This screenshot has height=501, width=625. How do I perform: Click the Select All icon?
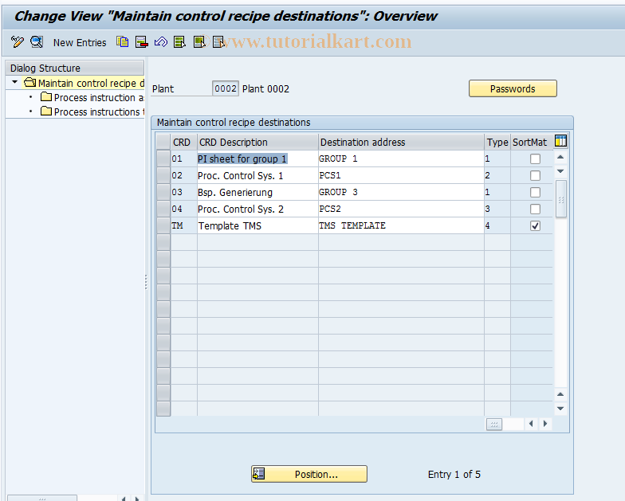click(x=180, y=41)
